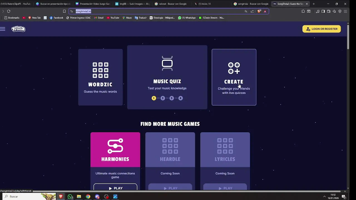Open a new browser tab
Image resolution: width=356 pixels, height=200 pixels.
coord(314,4)
